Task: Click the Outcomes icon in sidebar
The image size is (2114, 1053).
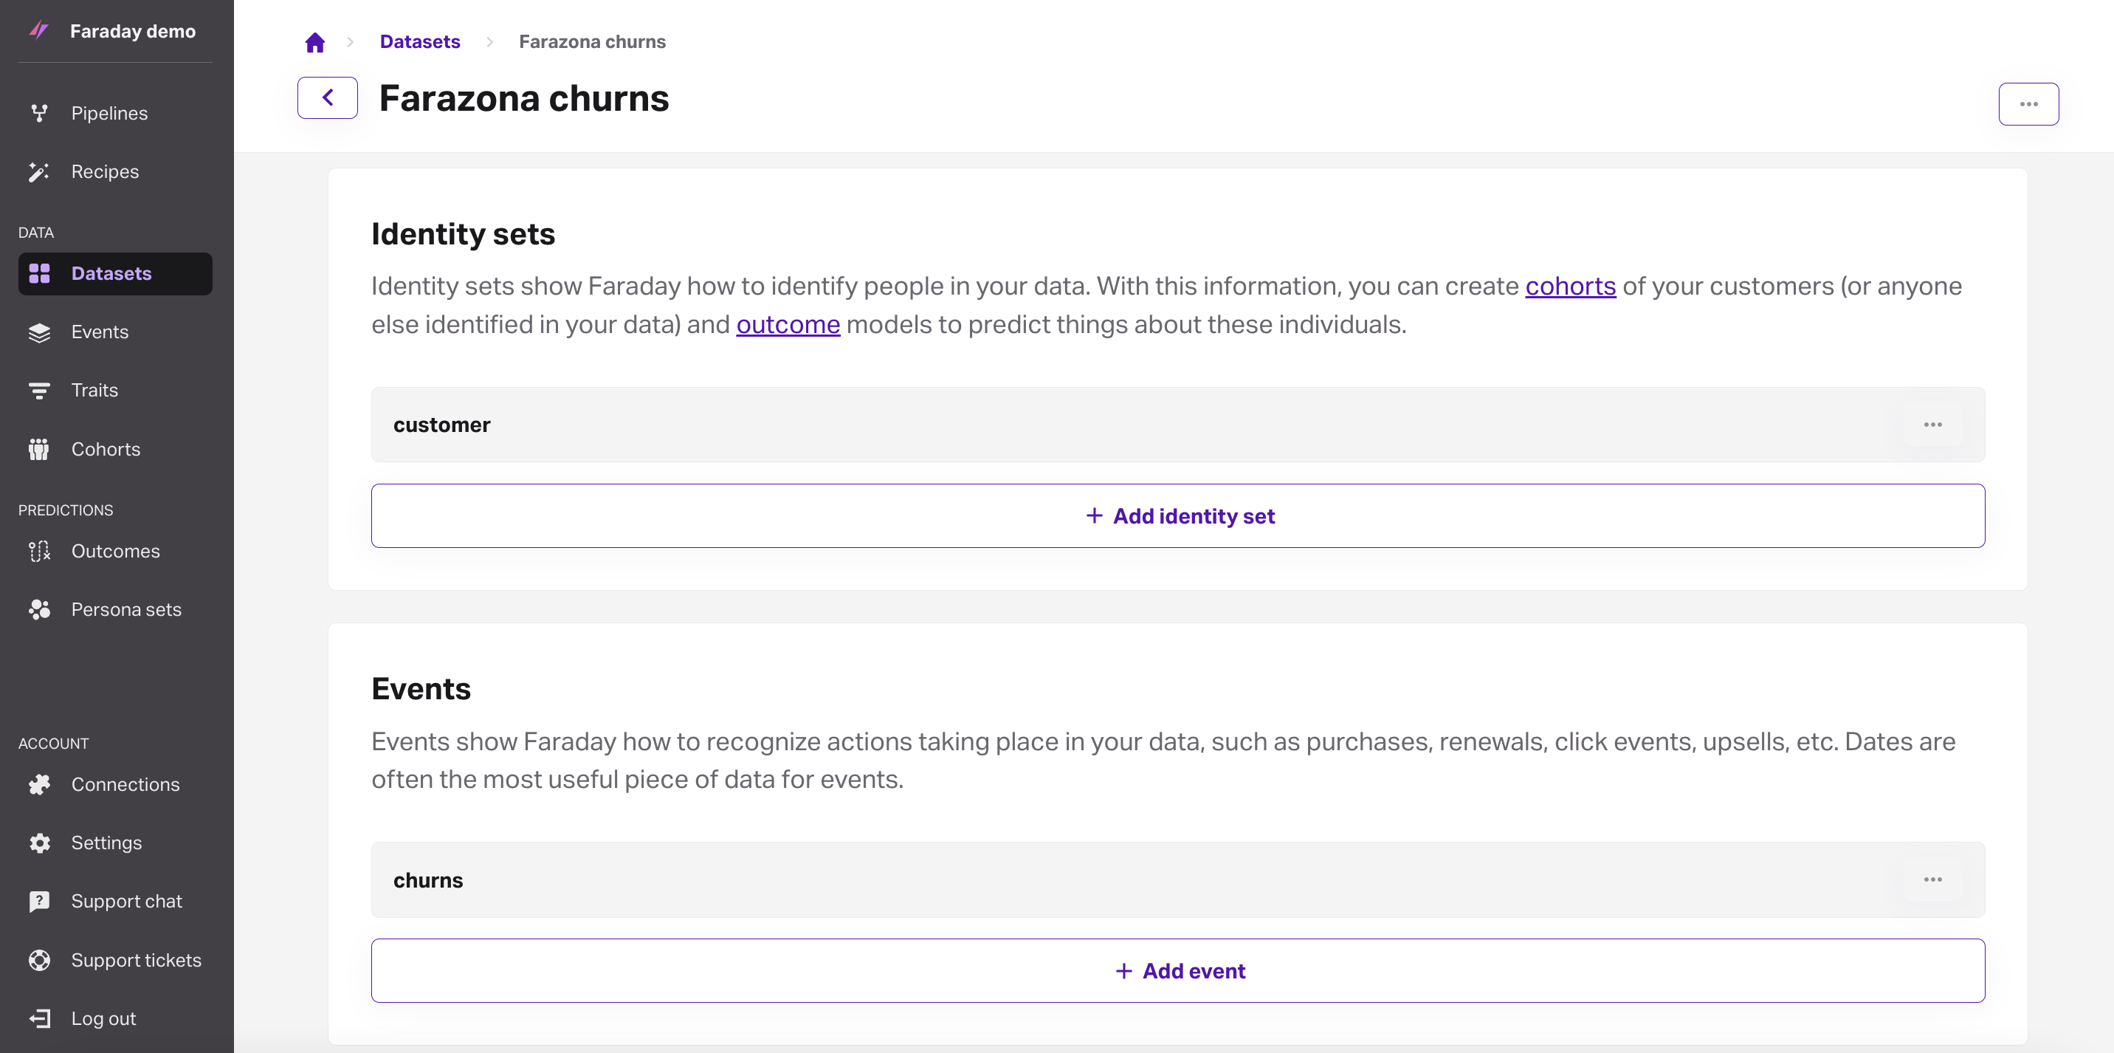Action: [x=39, y=552]
